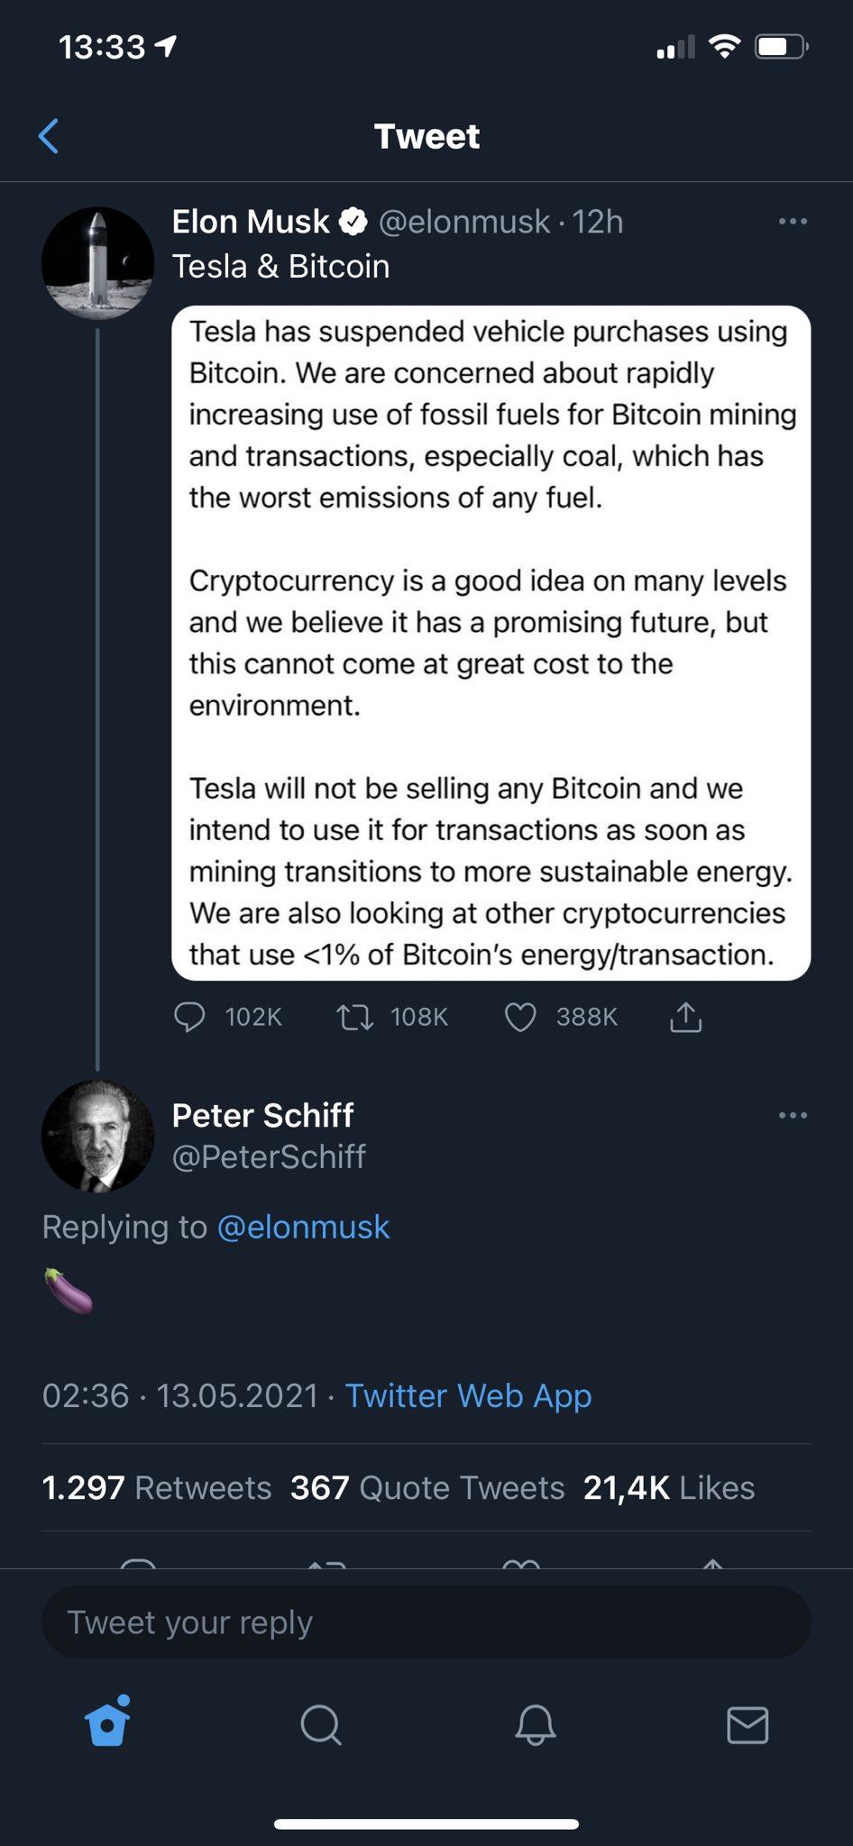This screenshot has width=853, height=1846.
Task: Open Peter Schiff's profile picture
Action: tap(97, 1136)
